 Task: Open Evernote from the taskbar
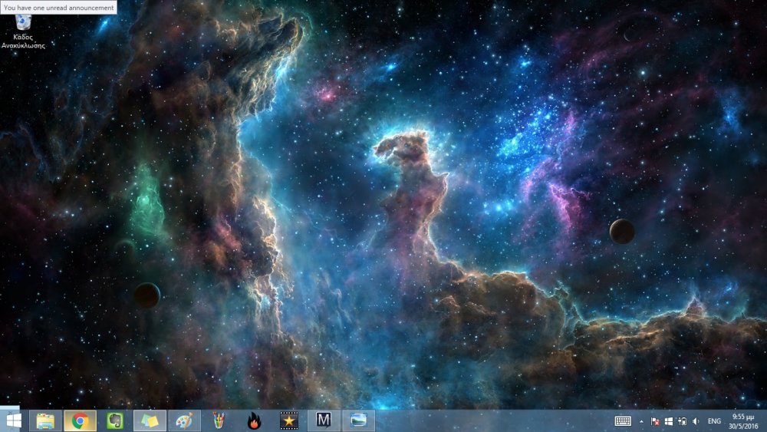(114, 420)
